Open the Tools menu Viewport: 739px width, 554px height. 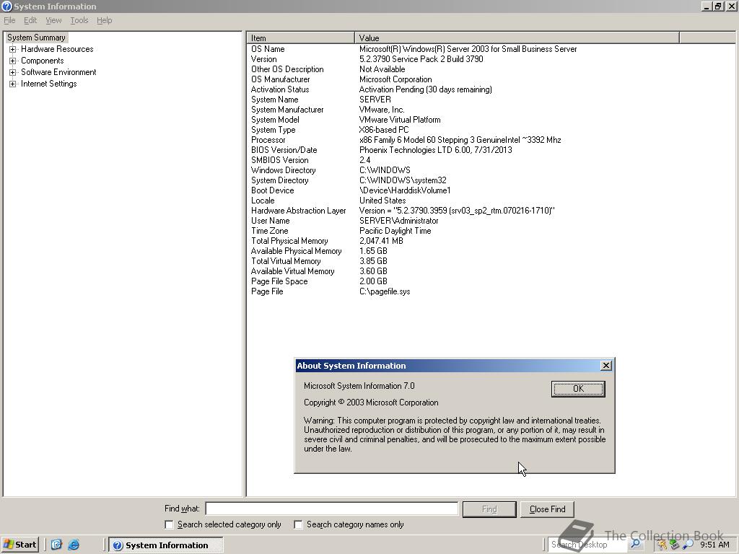point(79,20)
